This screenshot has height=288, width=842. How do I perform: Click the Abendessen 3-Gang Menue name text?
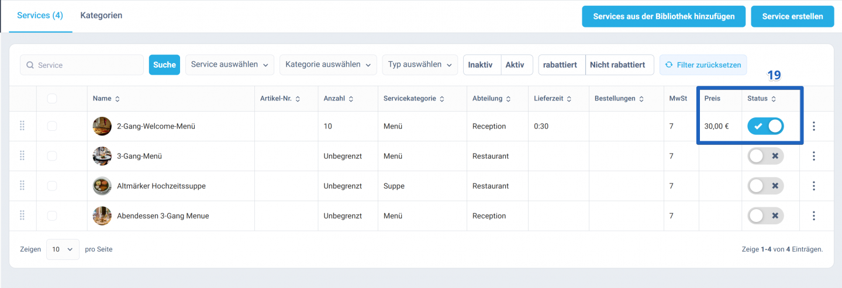tap(163, 216)
